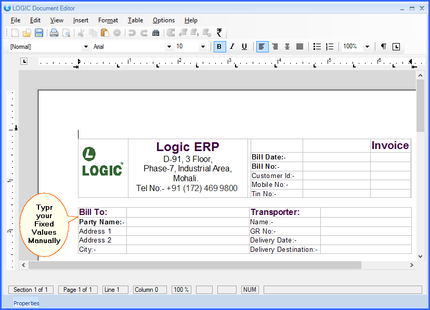The height and width of the screenshot is (310, 430).
Task: Toggle bold formatting
Action: 219,47
